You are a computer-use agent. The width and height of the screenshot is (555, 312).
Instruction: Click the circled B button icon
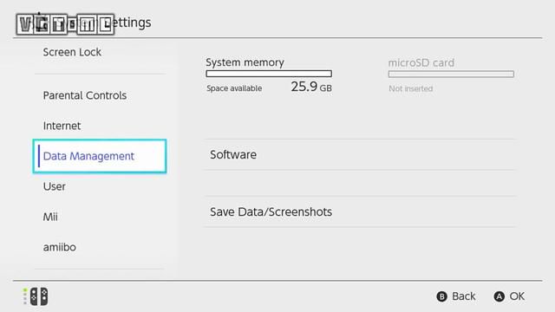pyautogui.click(x=441, y=296)
